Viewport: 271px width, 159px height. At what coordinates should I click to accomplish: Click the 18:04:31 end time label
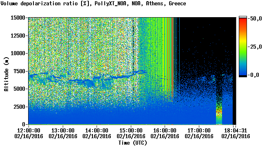[236, 130]
